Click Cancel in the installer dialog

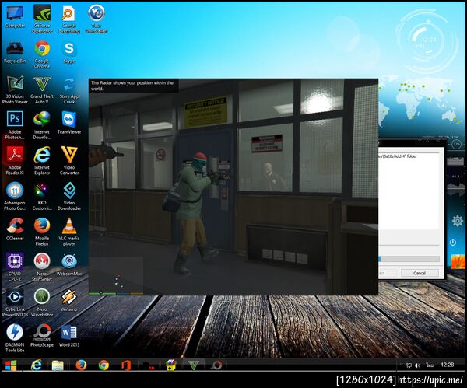pyautogui.click(x=420, y=273)
